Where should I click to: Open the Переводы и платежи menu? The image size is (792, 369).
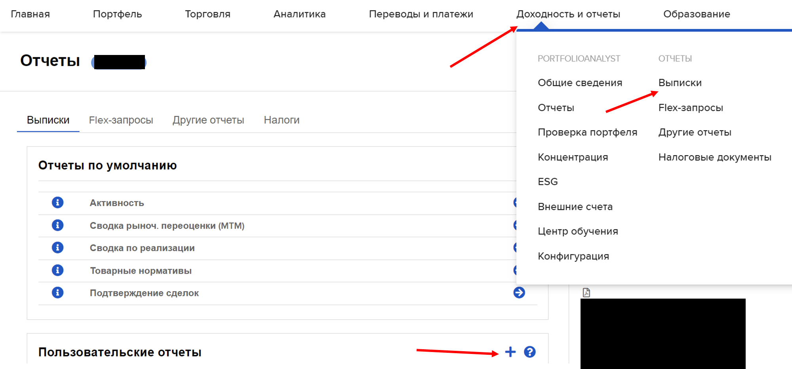pyautogui.click(x=421, y=14)
